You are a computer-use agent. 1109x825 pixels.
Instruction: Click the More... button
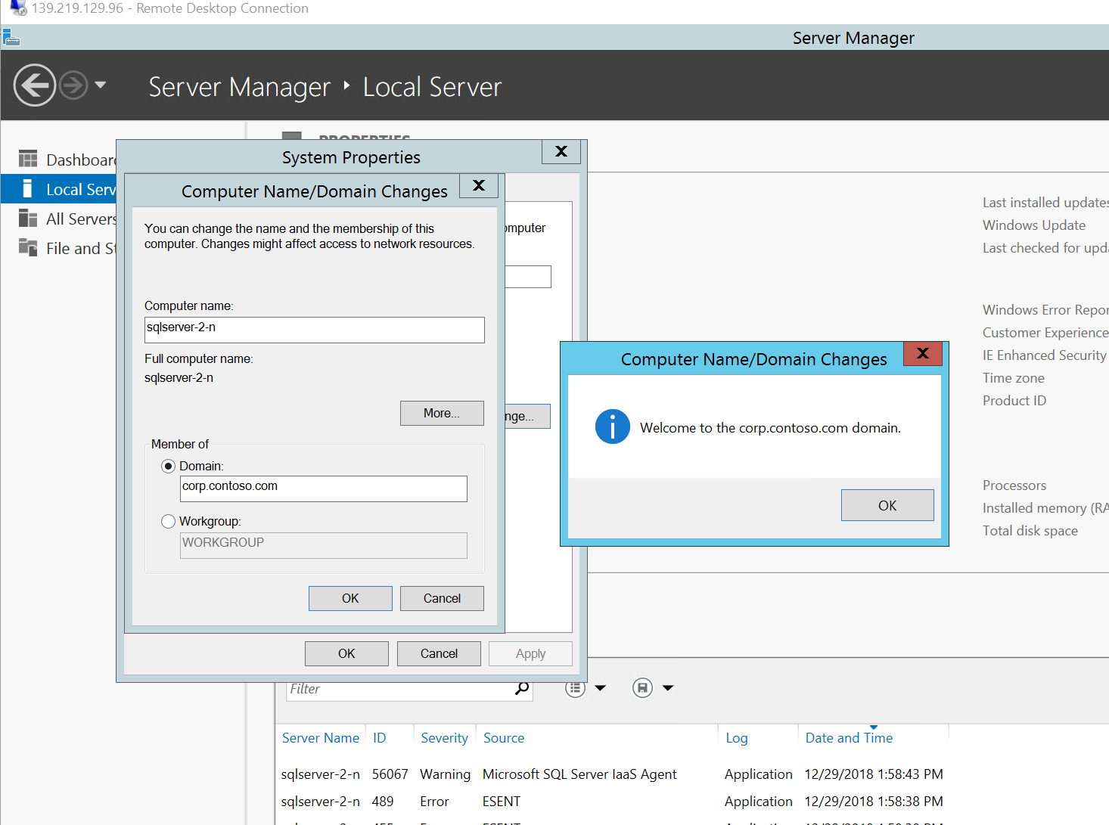pos(441,413)
